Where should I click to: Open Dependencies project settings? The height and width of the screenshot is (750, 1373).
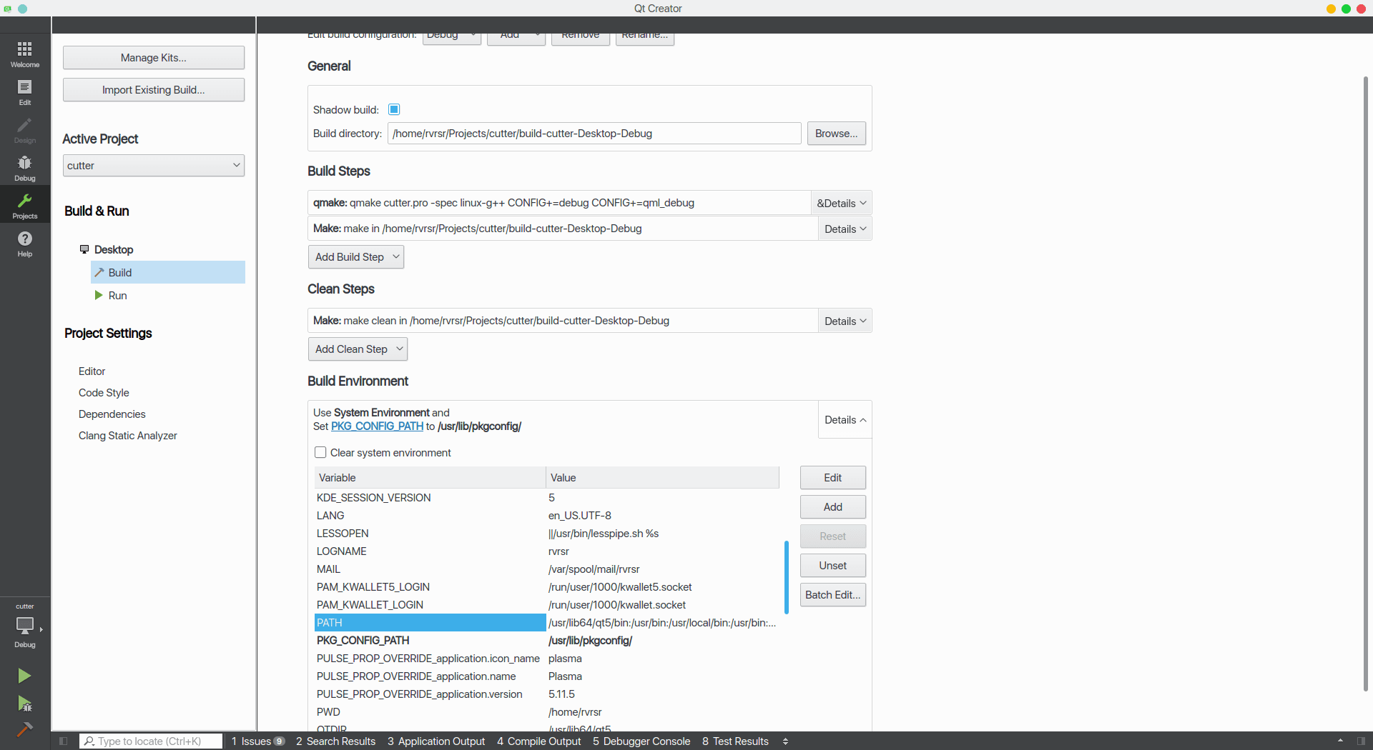pos(112,414)
